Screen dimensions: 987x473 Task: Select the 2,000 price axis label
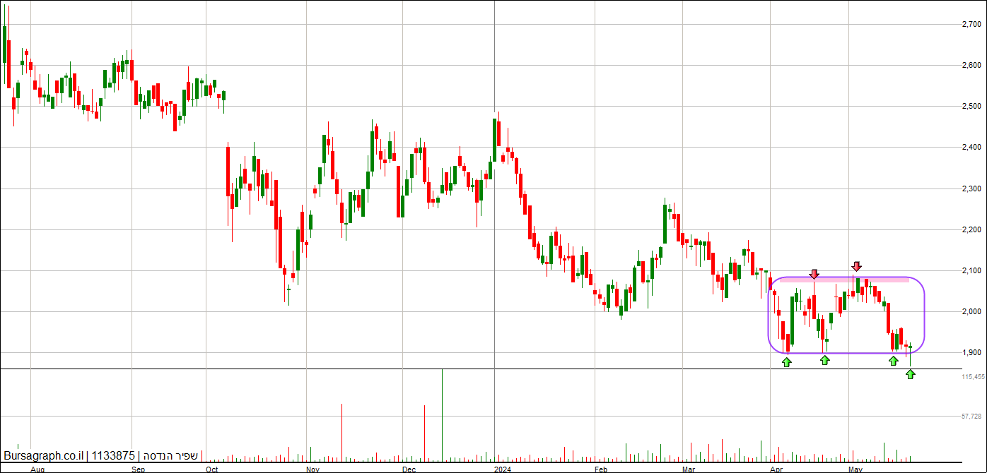pyautogui.click(x=971, y=312)
